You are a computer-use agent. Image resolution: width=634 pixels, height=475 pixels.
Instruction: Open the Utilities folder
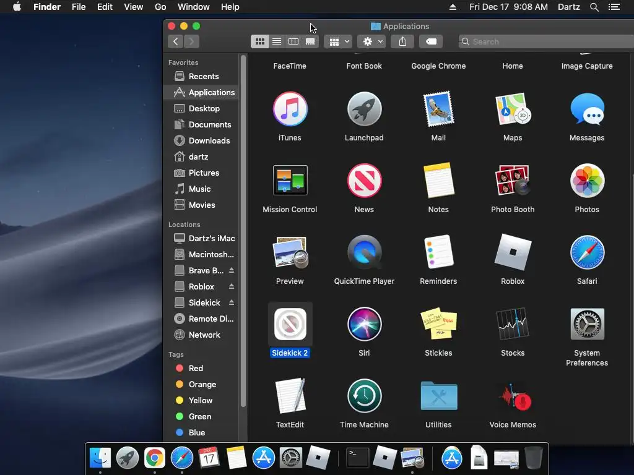438,396
